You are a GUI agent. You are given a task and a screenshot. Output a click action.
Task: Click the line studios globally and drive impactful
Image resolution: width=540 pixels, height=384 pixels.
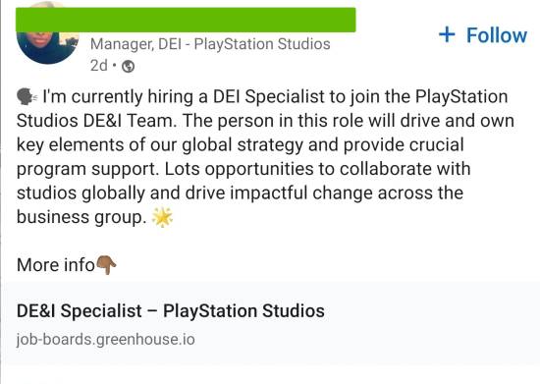240,193
